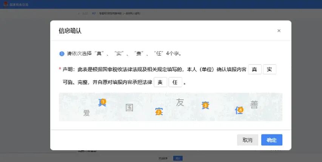Click the character 友 in captcha image
322x162 pixels.
[x=180, y=102]
